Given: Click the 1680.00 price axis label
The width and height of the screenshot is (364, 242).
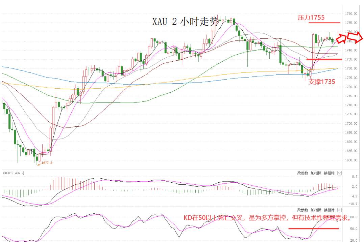Looking at the screenshot, I should (x=351, y=160).
